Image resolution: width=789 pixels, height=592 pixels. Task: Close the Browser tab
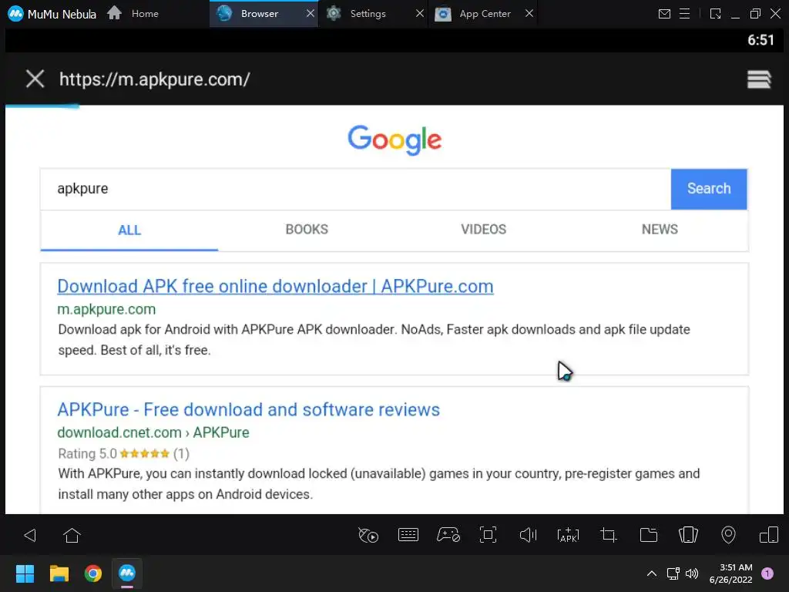(311, 14)
